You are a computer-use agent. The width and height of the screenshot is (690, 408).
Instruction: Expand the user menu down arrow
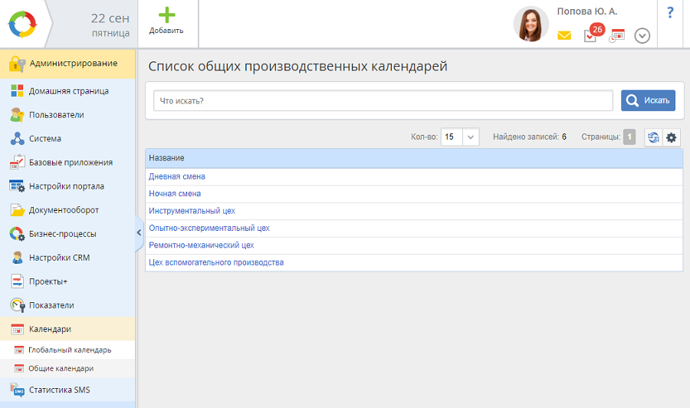642,35
